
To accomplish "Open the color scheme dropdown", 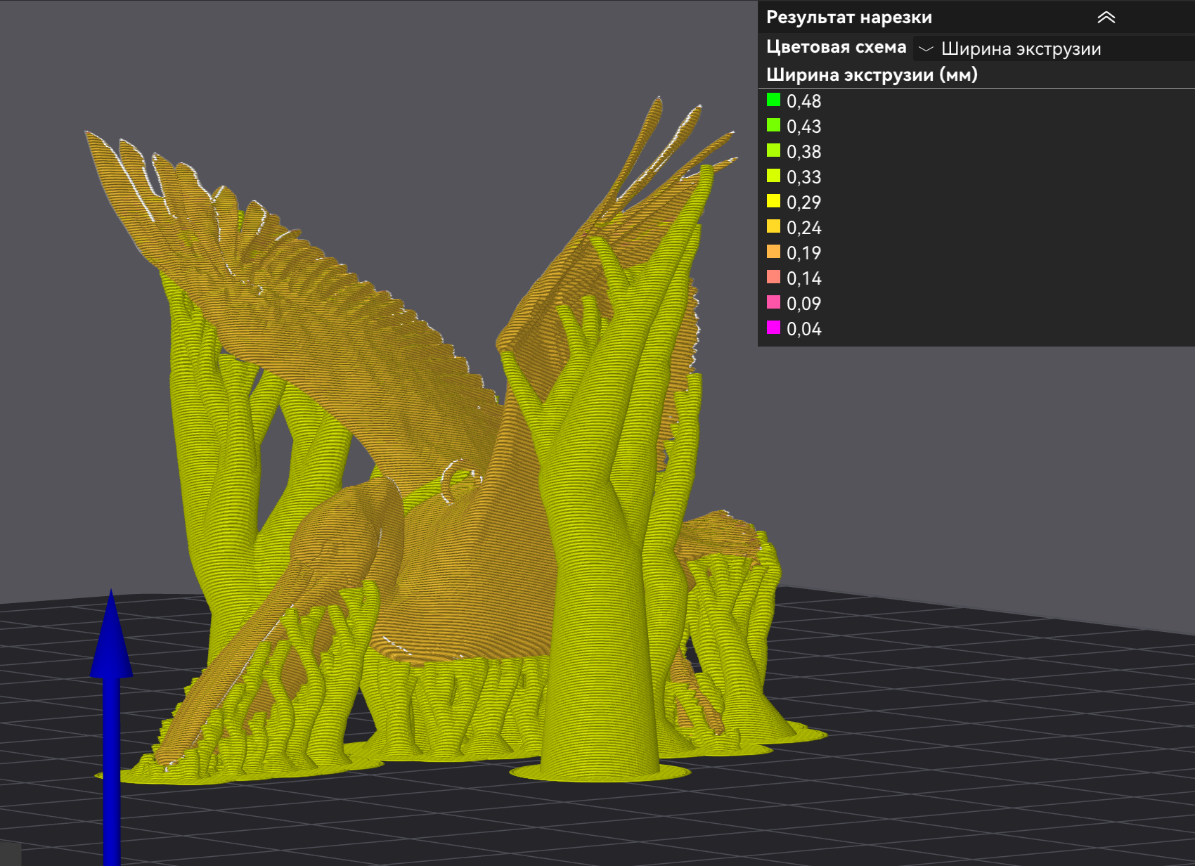I will [1053, 49].
